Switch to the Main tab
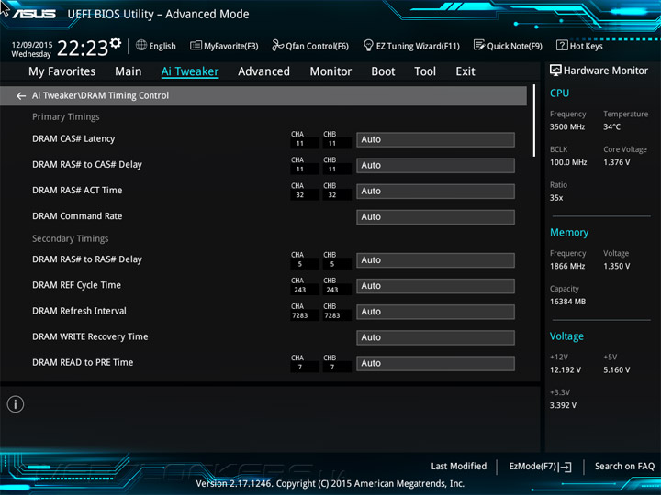661x495 pixels. [129, 71]
